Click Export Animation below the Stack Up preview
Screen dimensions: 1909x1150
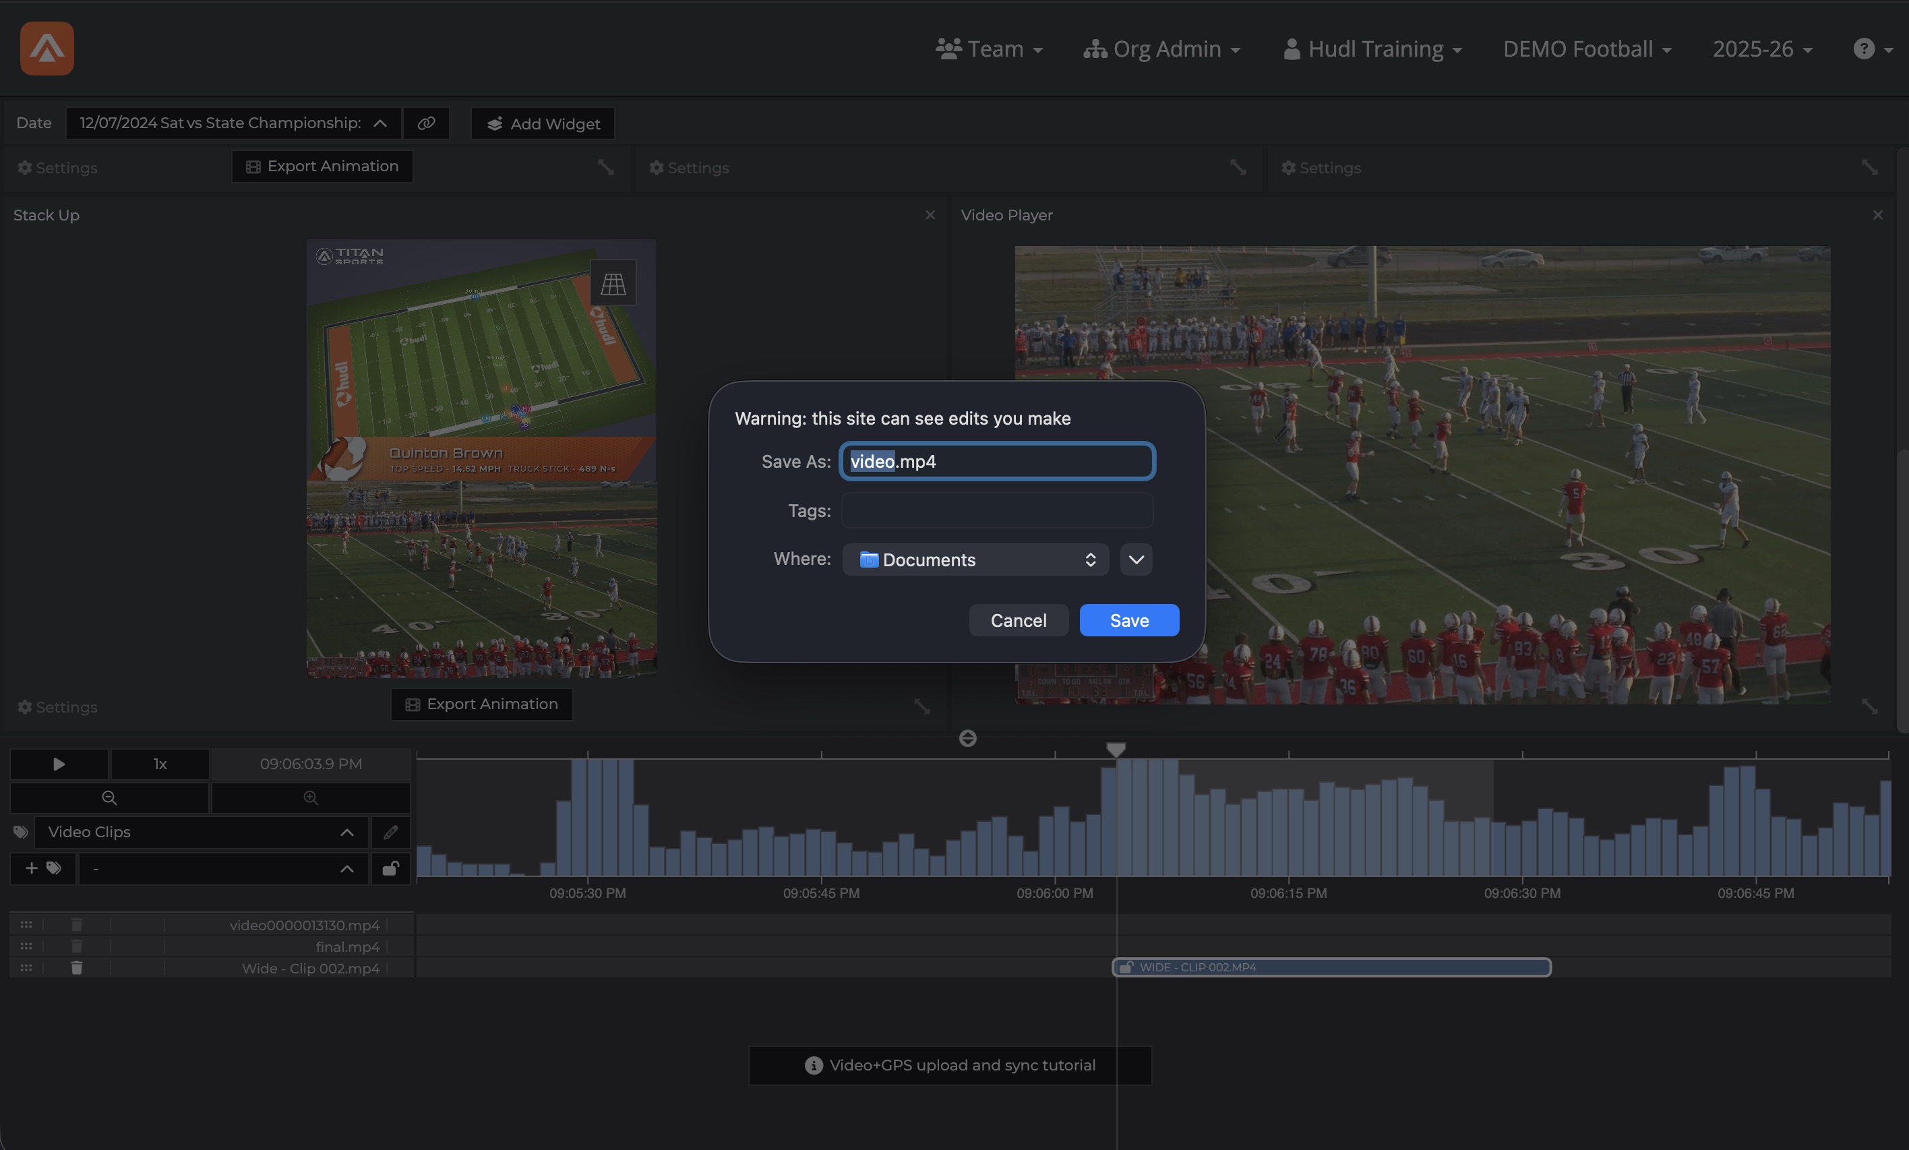[x=481, y=704]
